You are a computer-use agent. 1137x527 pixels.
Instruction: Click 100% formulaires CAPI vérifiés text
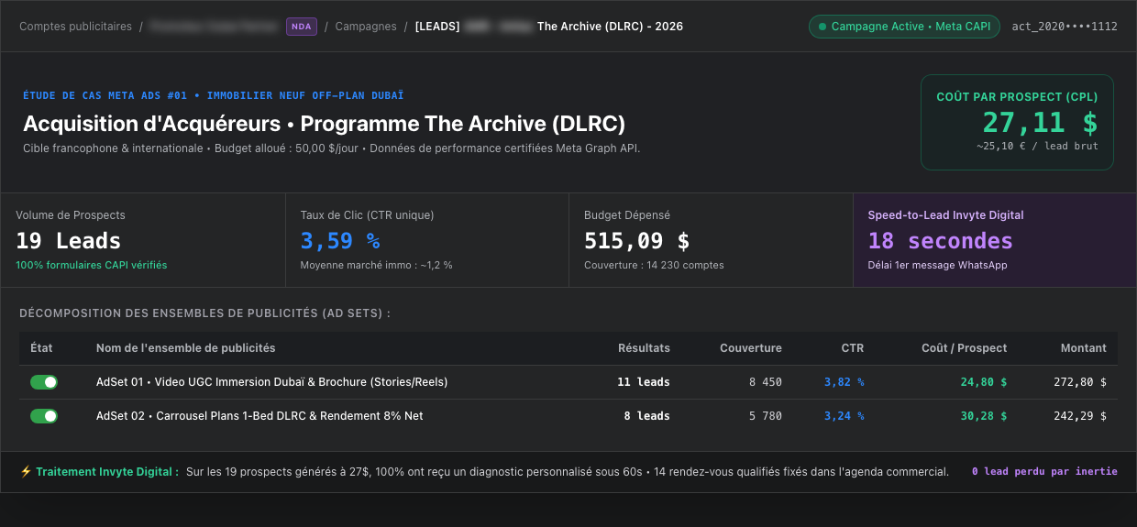tap(92, 265)
